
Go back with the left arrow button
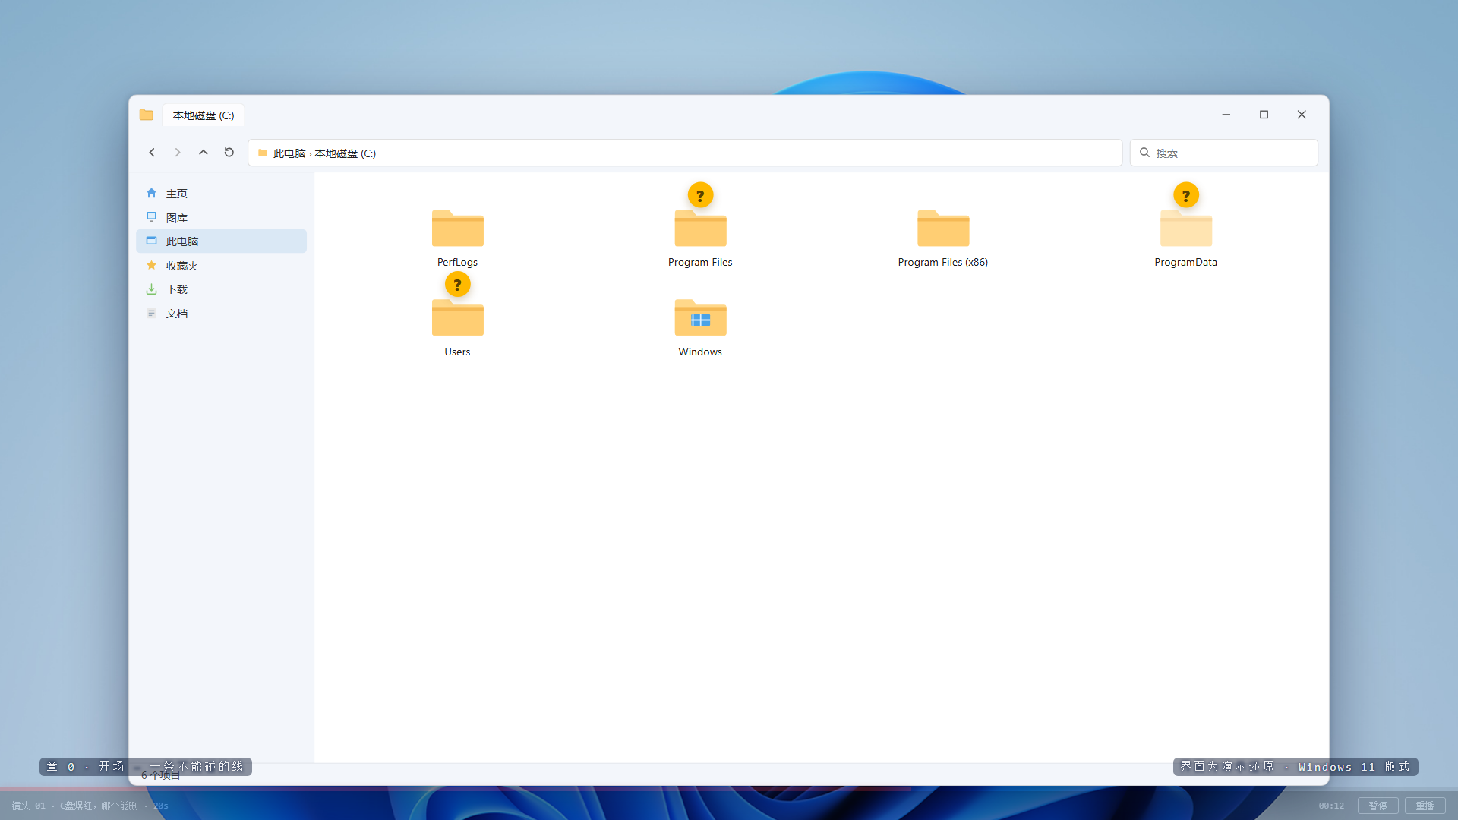[152, 153]
